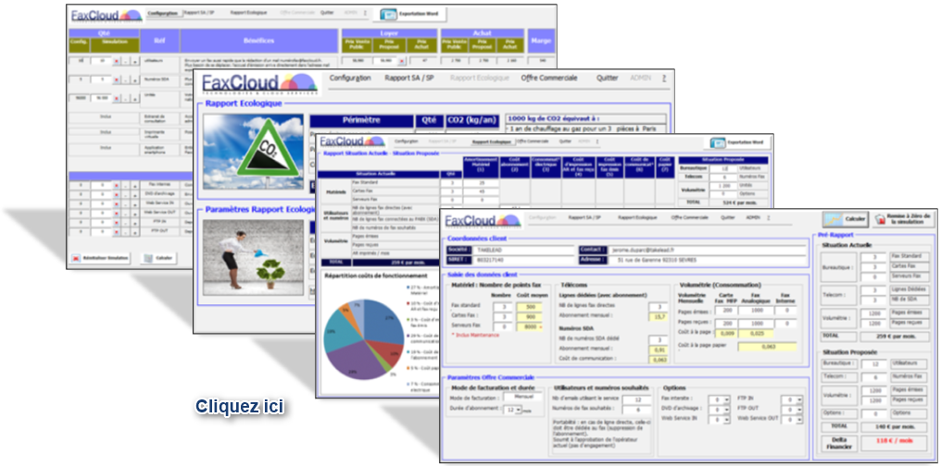The width and height of the screenshot is (941, 466).
Task: Click the red X button in the Numéros SDA row
Action: pyautogui.click(x=117, y=80)
